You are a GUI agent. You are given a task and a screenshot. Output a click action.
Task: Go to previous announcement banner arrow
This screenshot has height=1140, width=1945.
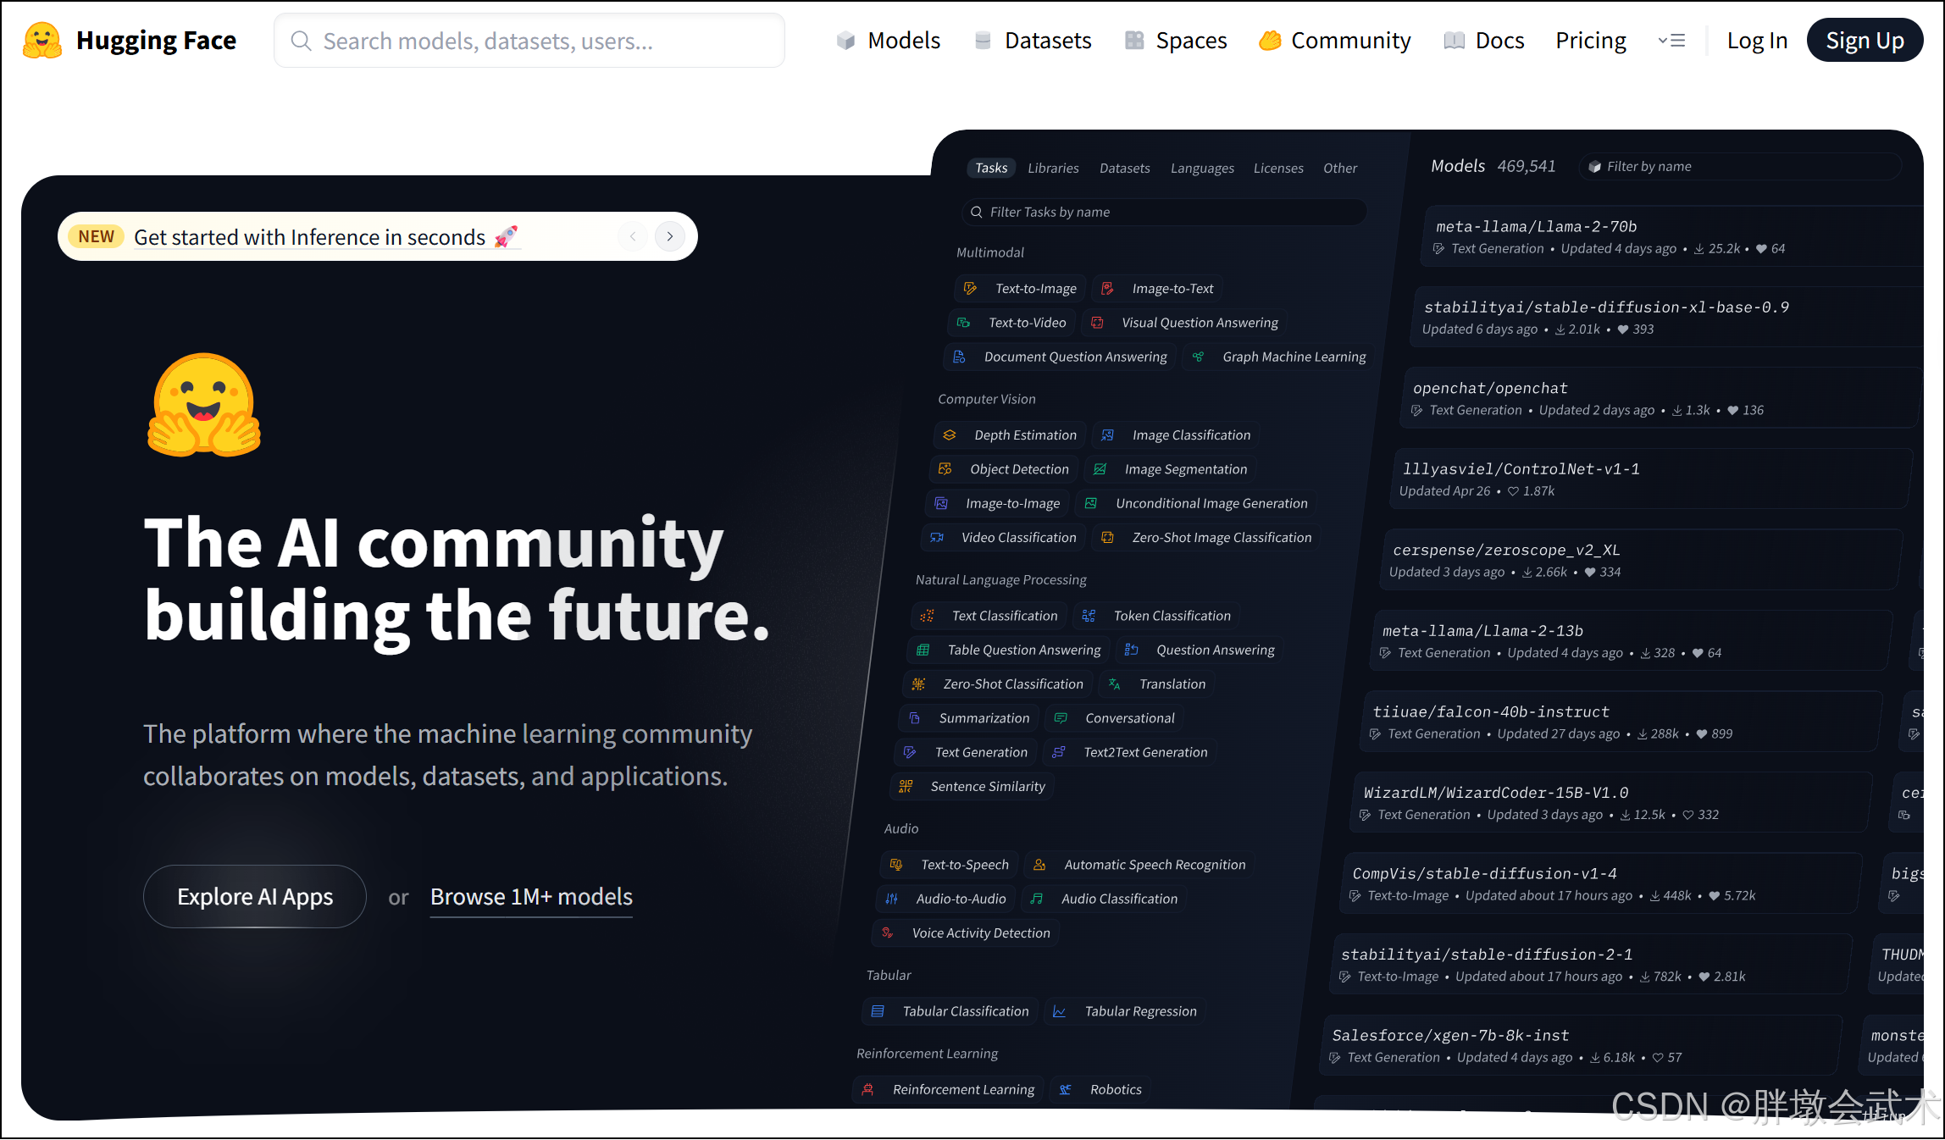(633, 236)
